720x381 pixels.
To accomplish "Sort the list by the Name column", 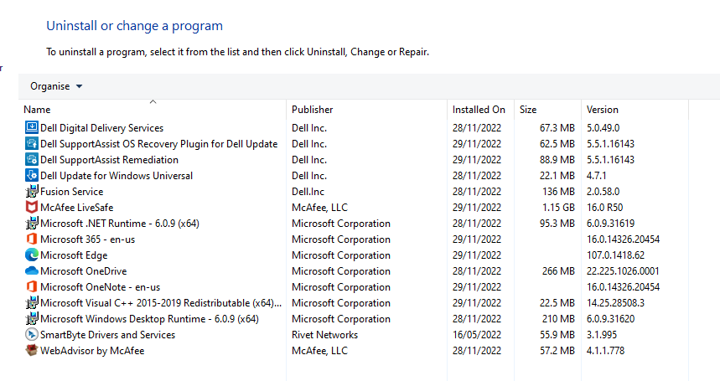I will point(37,110).
